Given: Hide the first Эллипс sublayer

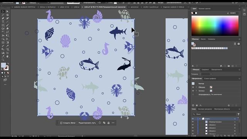Looking at the screenshot, I should pyautogui.click(x=193, y=125).
